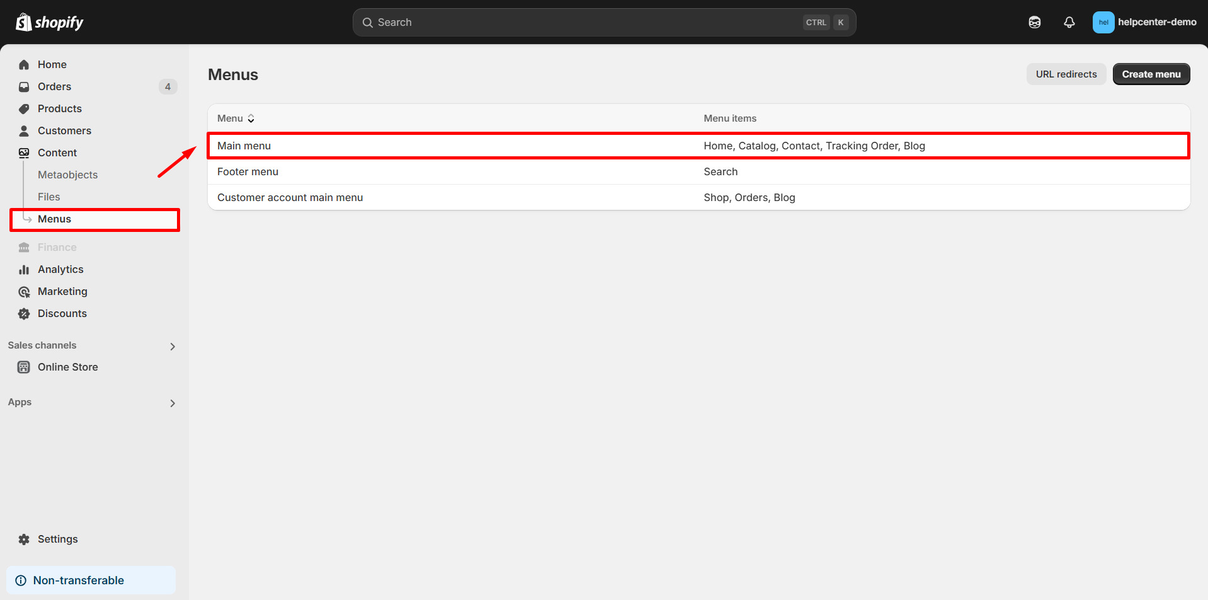Open the Customers section
1208x600 pixels.
[x=65, y=130]
